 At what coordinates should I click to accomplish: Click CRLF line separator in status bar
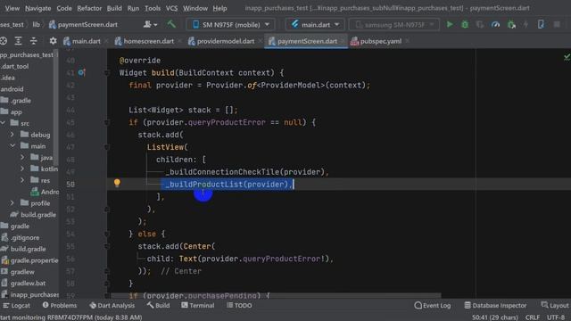(x=533, y=317)
